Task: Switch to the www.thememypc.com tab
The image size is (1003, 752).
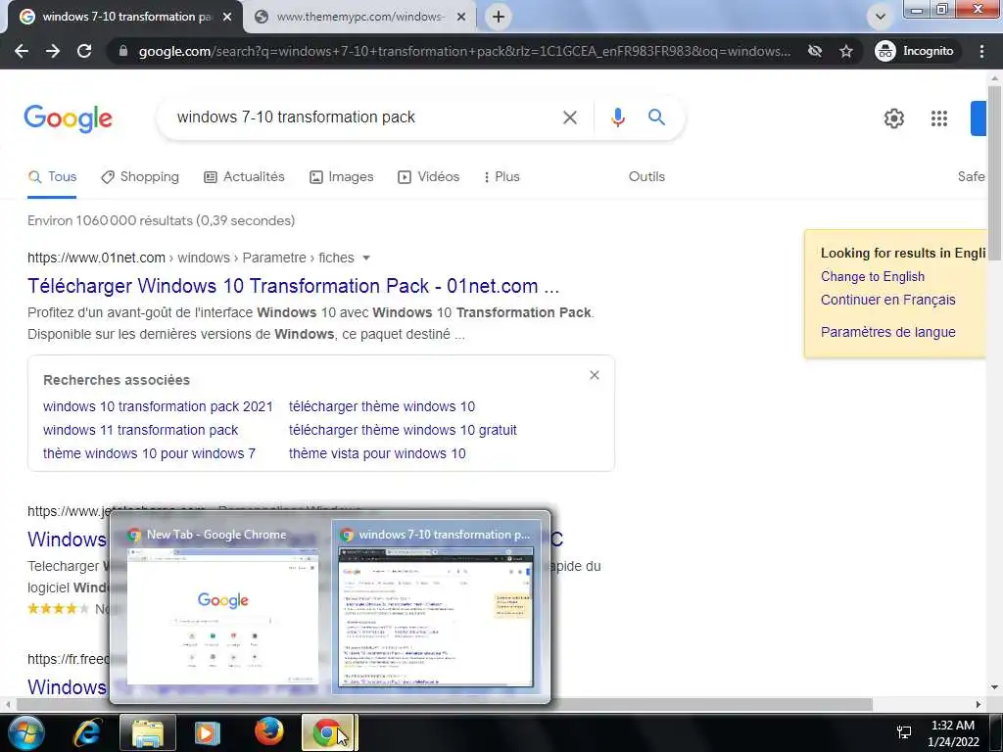Action: (359, 17)
